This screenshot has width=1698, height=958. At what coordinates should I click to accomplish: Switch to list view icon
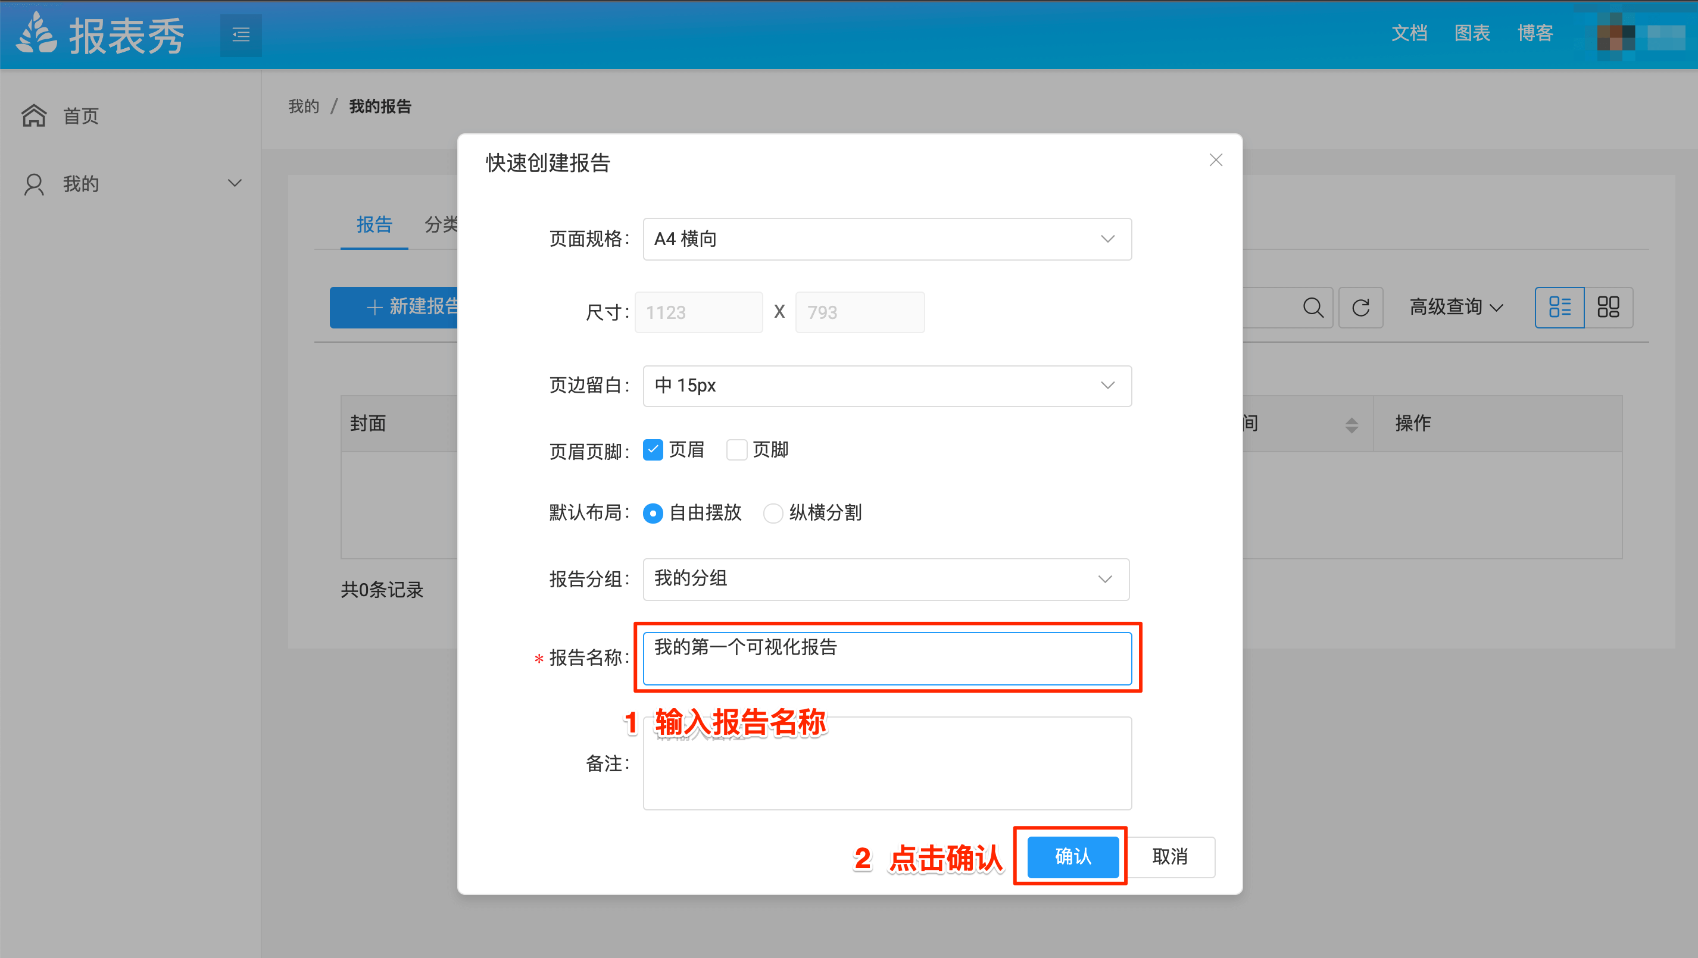tap(1560, 308)
